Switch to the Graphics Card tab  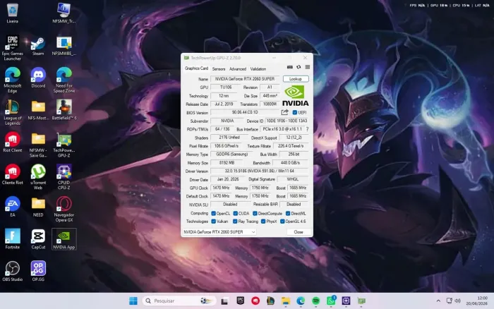[x=196, y=68]
